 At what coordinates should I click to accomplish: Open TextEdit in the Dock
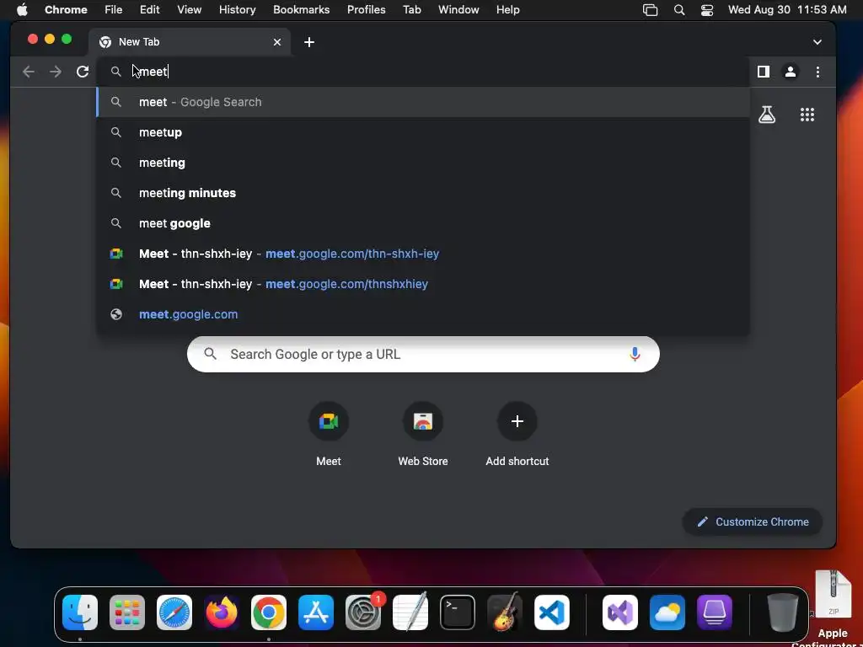[x=410, y=612]
